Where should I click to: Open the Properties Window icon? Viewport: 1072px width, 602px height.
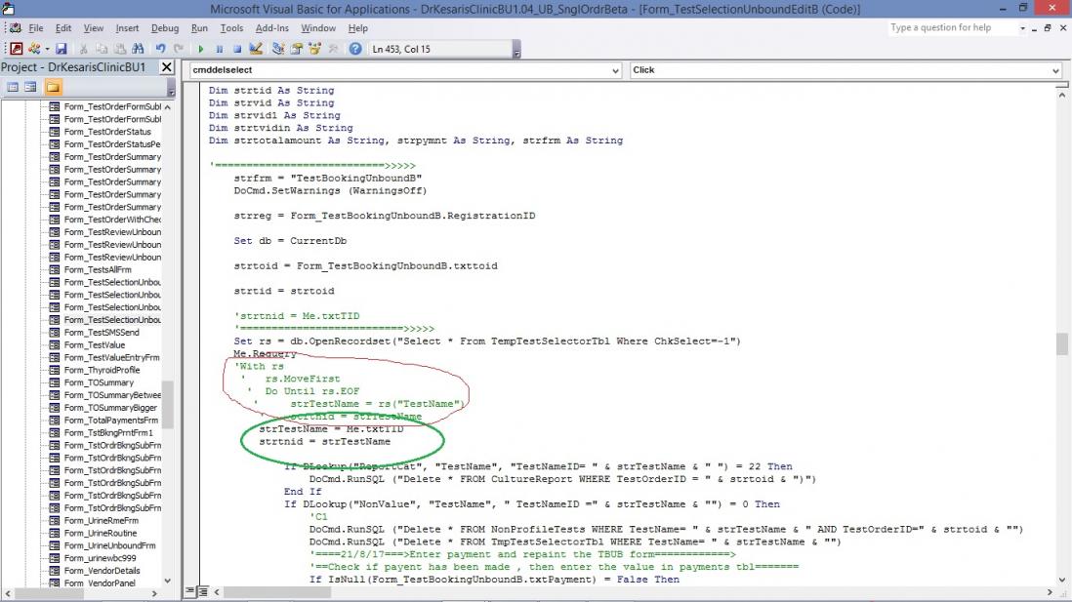pyautogui.click(x=297, y=49)
